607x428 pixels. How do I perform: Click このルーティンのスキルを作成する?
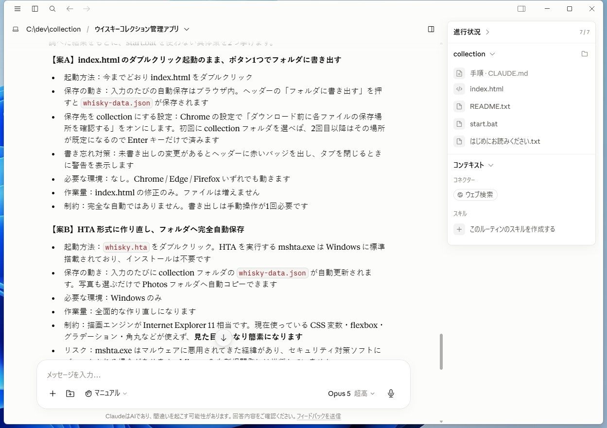pyautogui.click(x=512, y=229)
